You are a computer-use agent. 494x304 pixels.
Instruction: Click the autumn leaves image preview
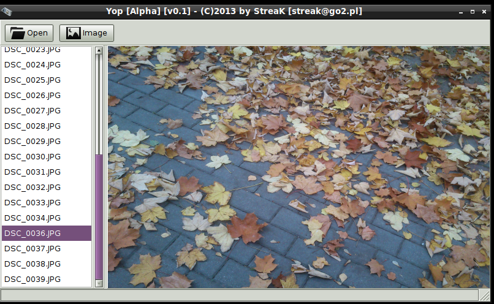[x=298, y=167]
